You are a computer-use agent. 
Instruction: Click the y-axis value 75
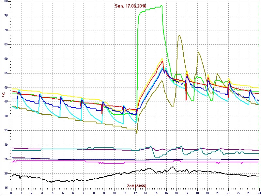6,16
